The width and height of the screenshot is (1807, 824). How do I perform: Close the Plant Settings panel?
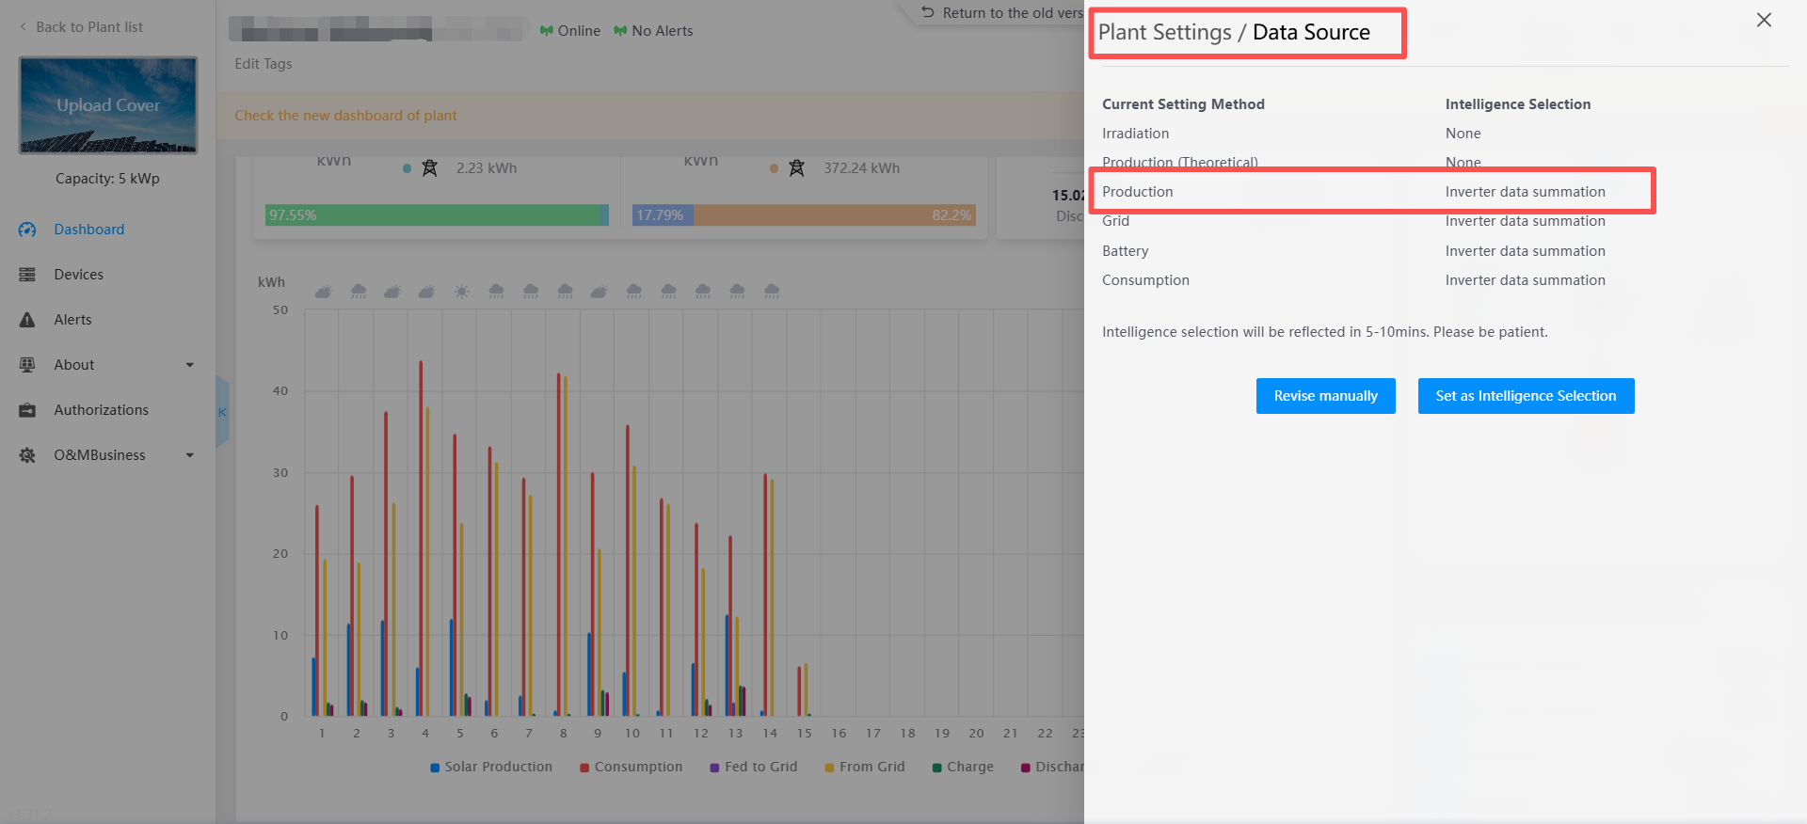click(1764, 20)
